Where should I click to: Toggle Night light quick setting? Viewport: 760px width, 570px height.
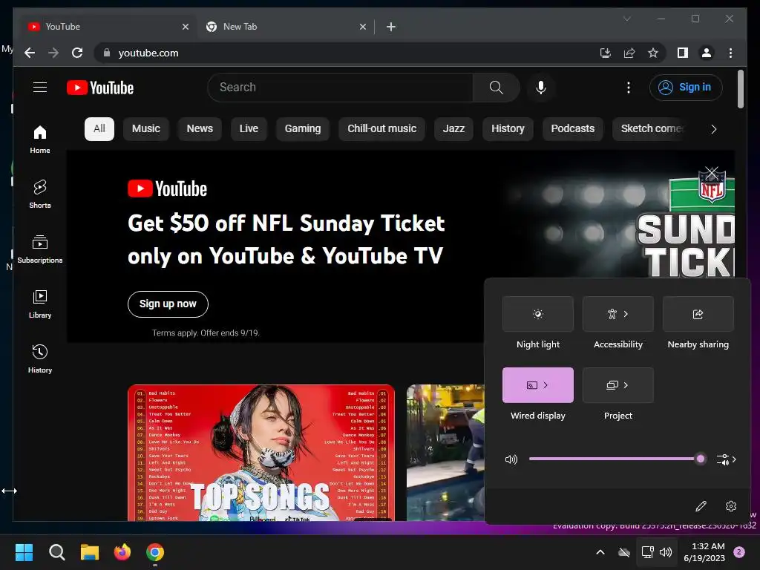[x=538, y=314]
